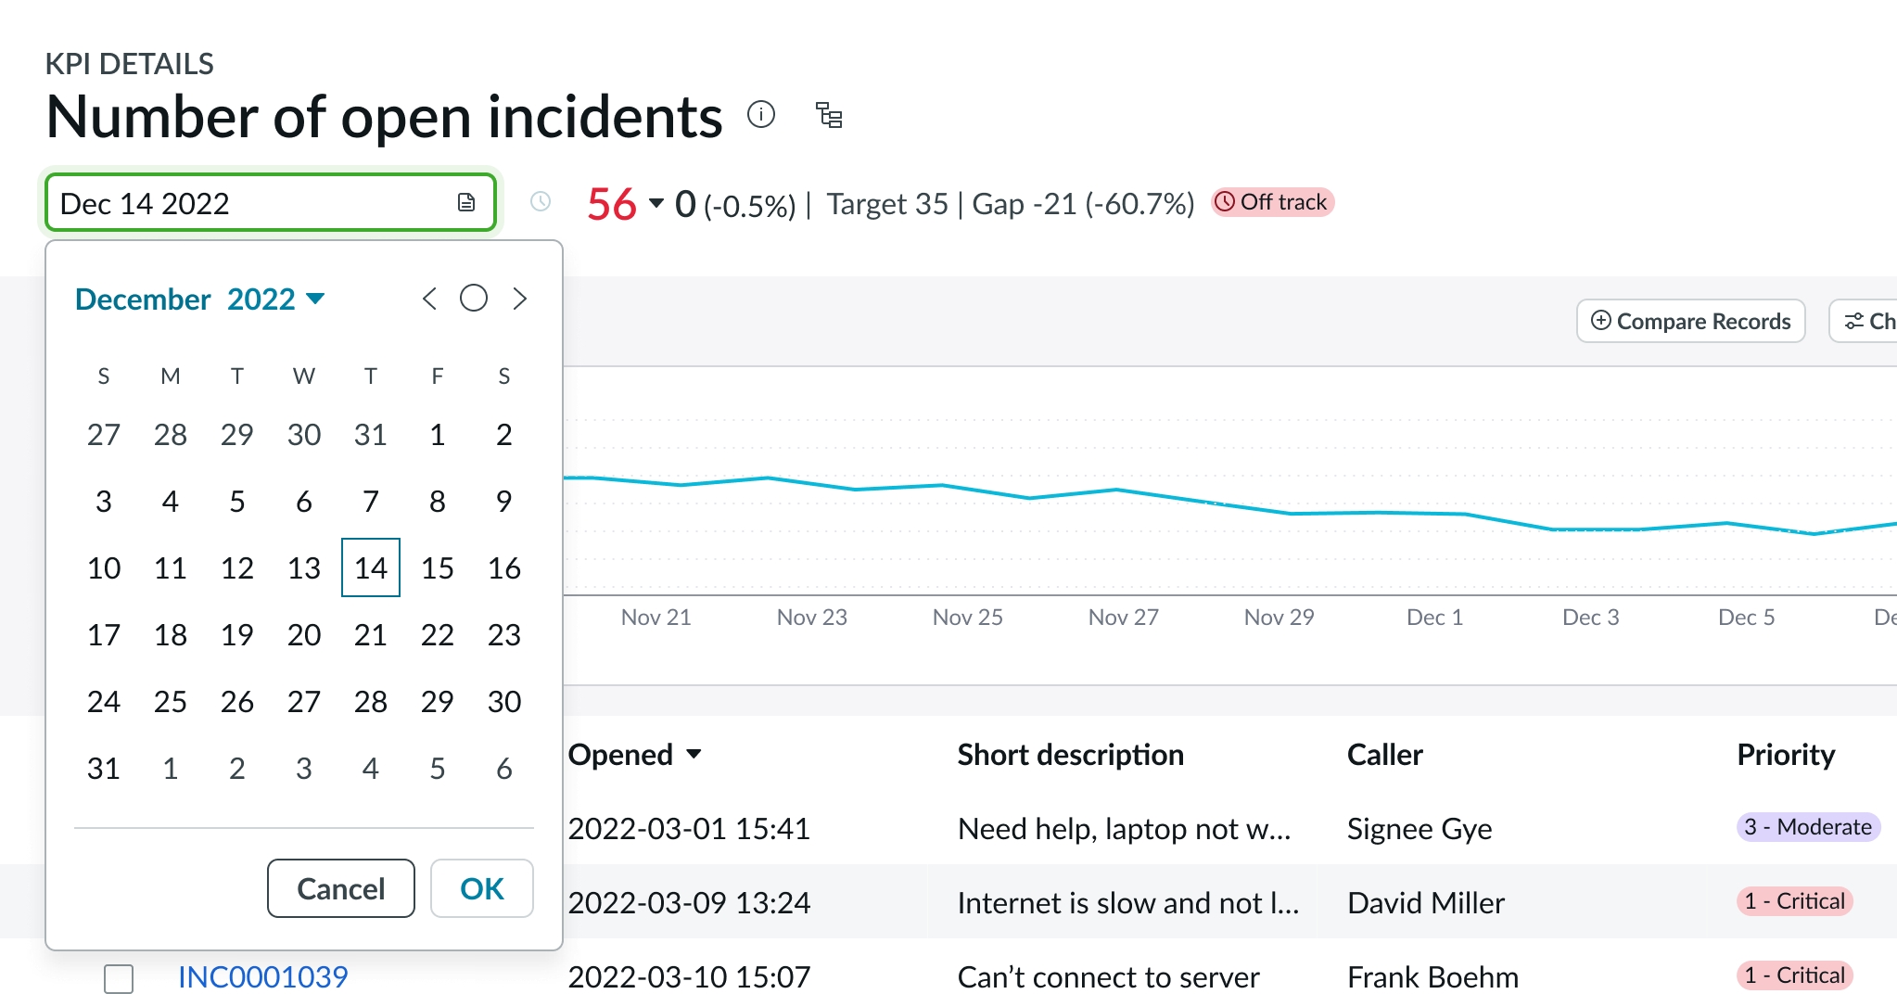Open the Opened column sort dropdown
The height and width of the screenshot is (994, 1897).
695,754
